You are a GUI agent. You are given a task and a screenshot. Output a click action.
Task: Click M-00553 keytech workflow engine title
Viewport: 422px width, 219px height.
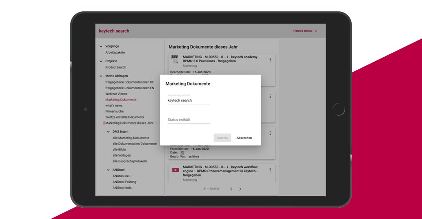[x=220, y=171]
